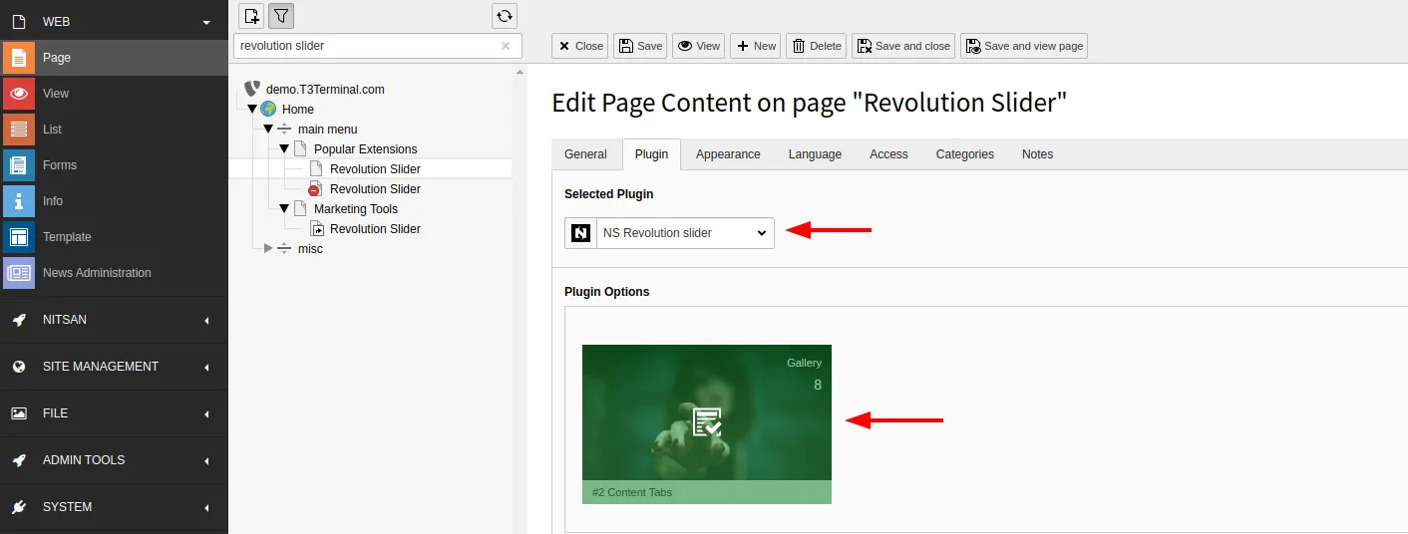
Task: Switch to the Notes tab
Action: pos(1037,154)
